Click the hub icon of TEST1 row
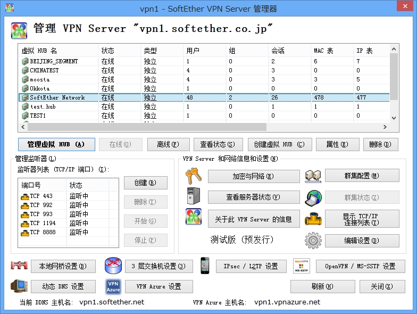This screenshot has width=417, height=314. pos(26,116)
